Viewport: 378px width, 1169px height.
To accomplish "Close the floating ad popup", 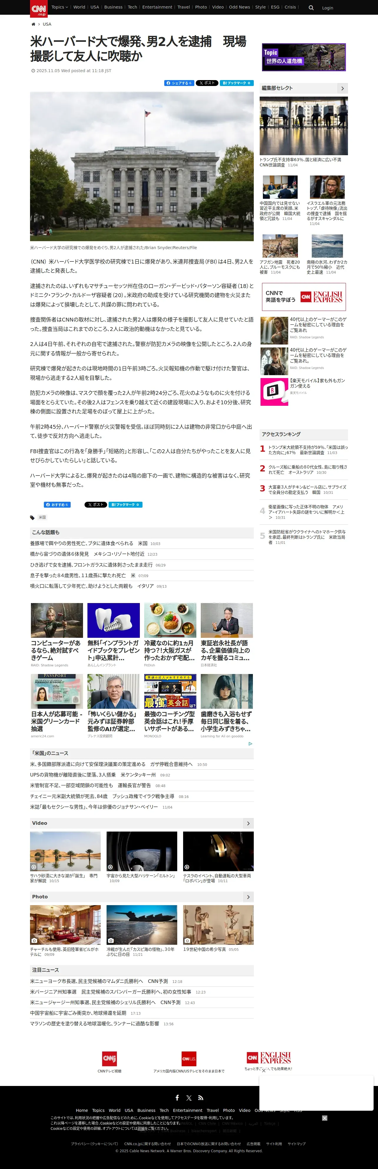I will (264, 1071).
